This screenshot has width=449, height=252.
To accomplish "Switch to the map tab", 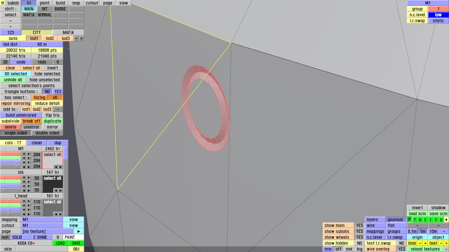I will coord(76,3).
